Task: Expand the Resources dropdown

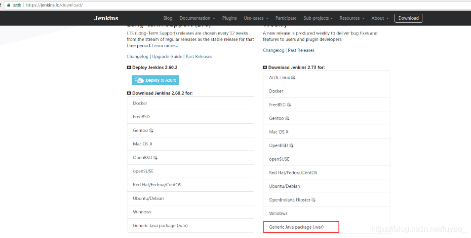Action: click(352, 18)
